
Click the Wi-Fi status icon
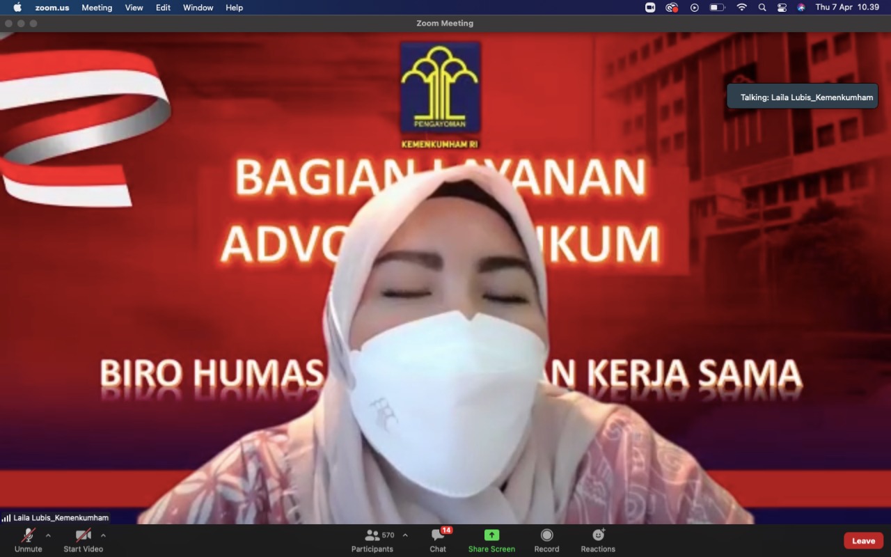pyautogui.click(x=741, y=8)
